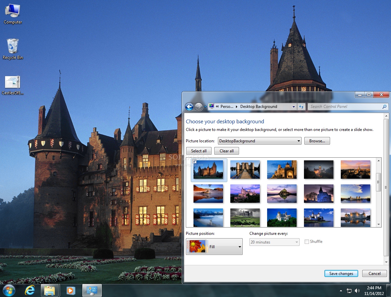This screenshot has height=297, width=391.
Task: Open the Picture location dropdown
Action: 259,141
